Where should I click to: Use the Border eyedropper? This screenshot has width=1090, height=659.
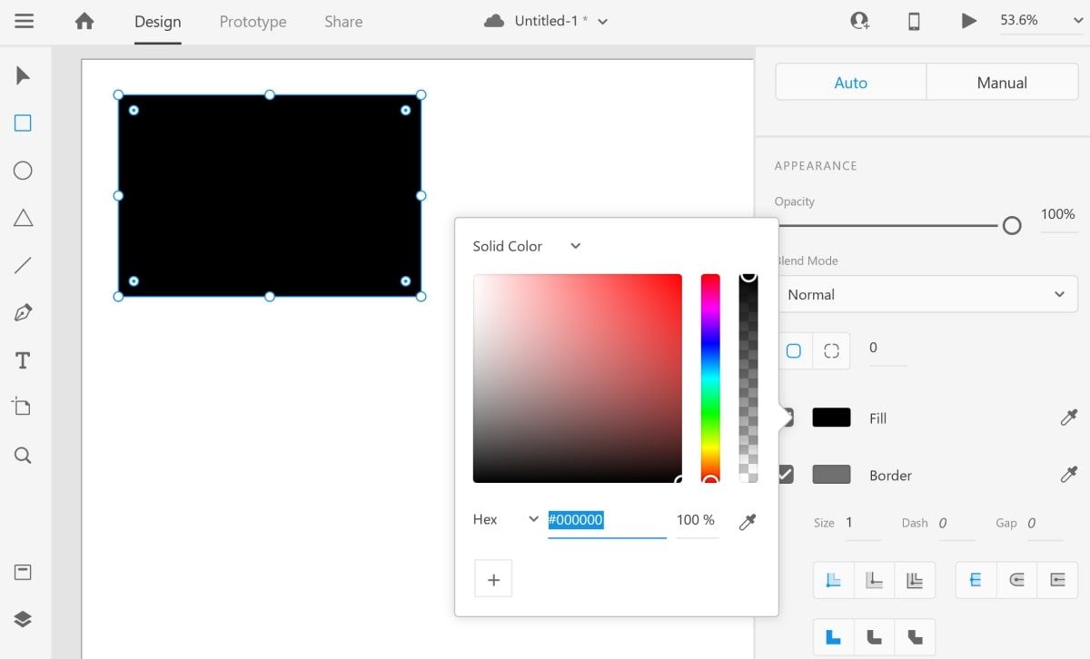click(x=1069, y=475)
